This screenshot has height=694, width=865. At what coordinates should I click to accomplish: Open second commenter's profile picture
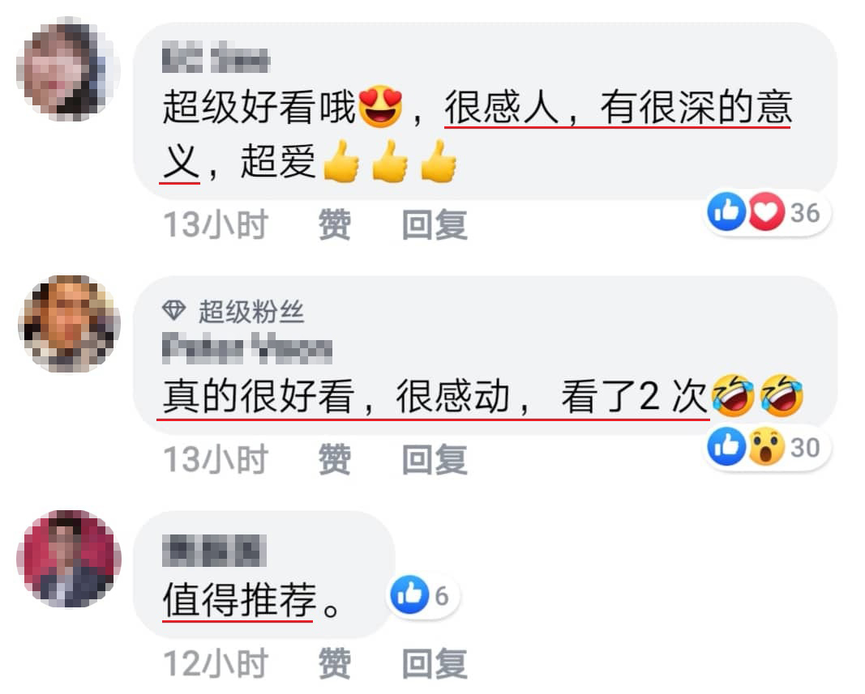point(70,324)
